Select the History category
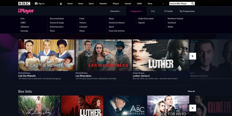Image resolution: width=232 pixels, height=116 pixels. coord(83,23)
